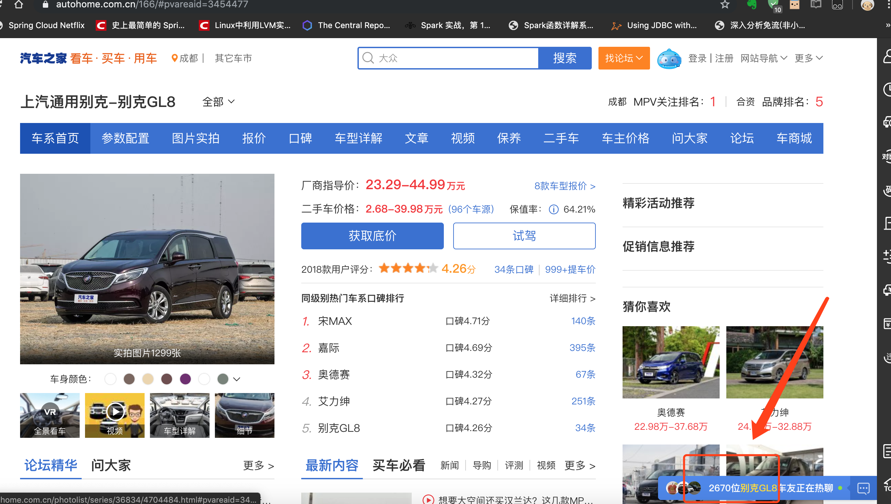The width and height of the screenshot is (891, 504).
Task: Open 999+提车价 link
Action: (570, 269)
